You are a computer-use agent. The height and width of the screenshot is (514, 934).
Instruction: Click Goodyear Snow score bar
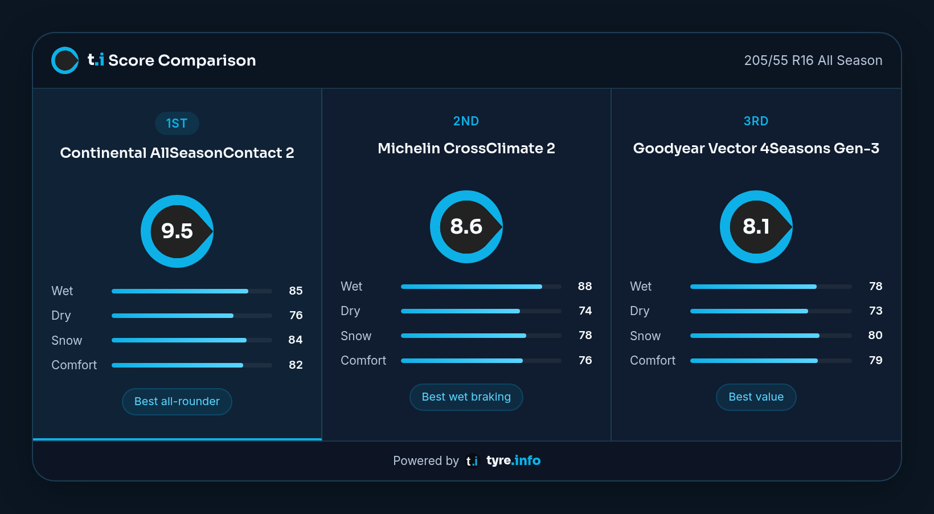point(771,336)
